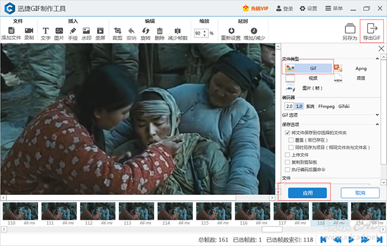Viewport: 387px width, 246px height.
Task: Click side panel scrollbar down arrow
Action: [383, 182]
